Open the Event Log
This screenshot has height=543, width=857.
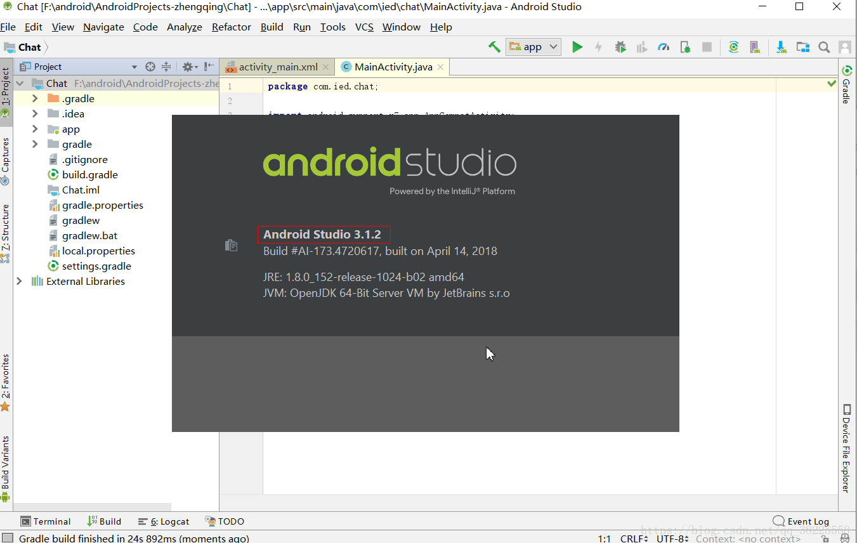[x=801, y=521]
